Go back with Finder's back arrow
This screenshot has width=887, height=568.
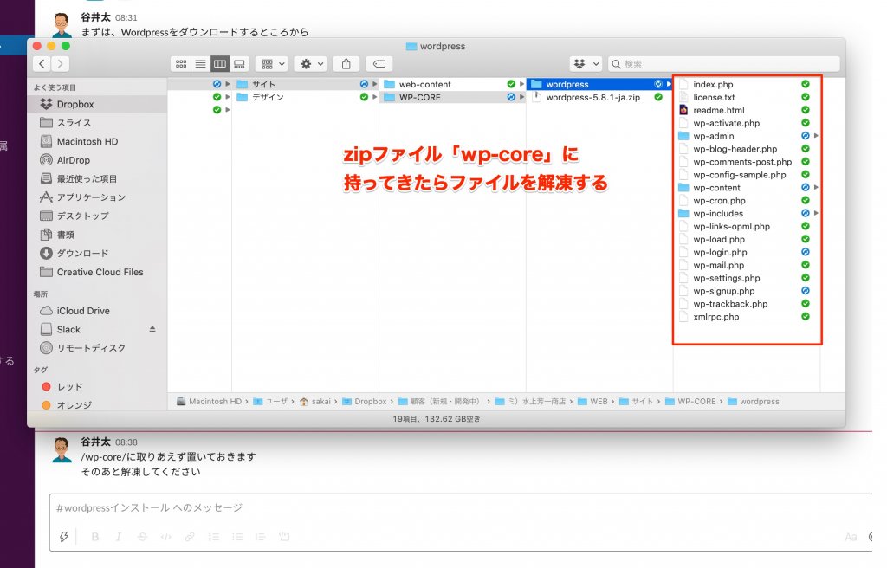click(42, 64)
